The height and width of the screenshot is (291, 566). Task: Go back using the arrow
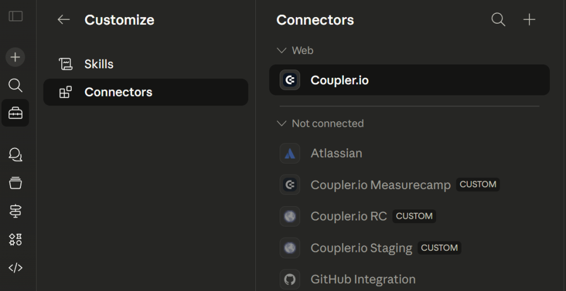click(64, 20)
